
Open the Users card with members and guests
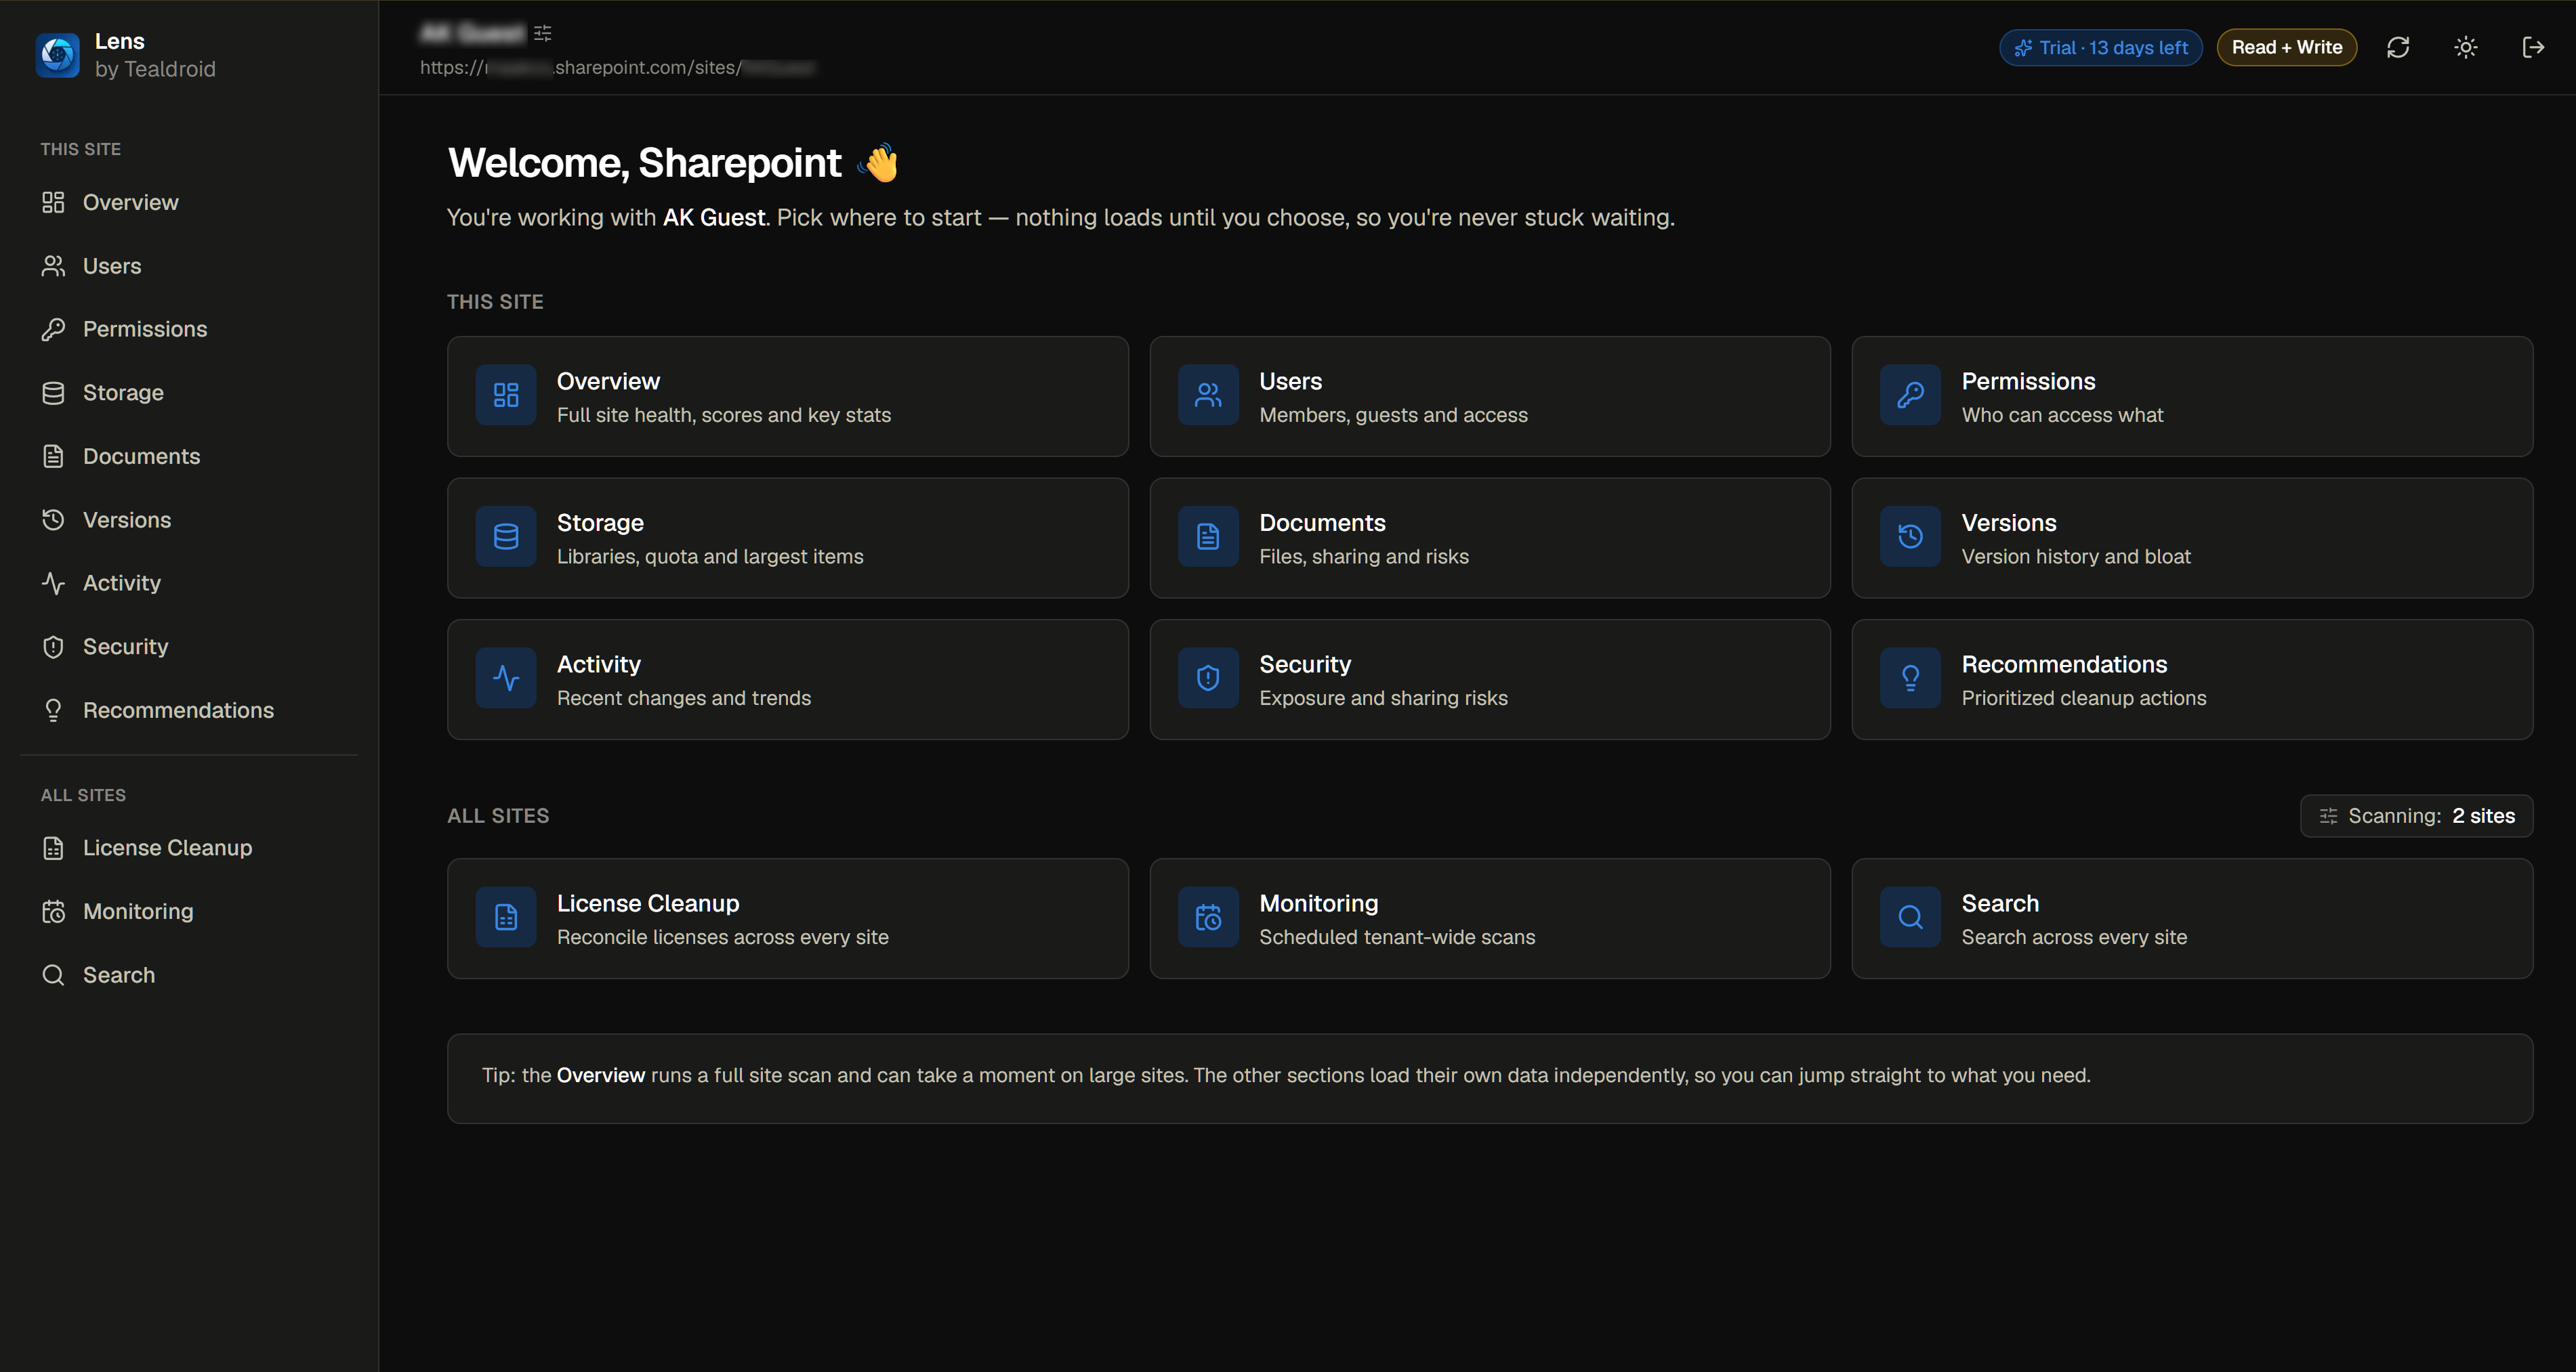pyautogui.click(x=1490, y=397)
